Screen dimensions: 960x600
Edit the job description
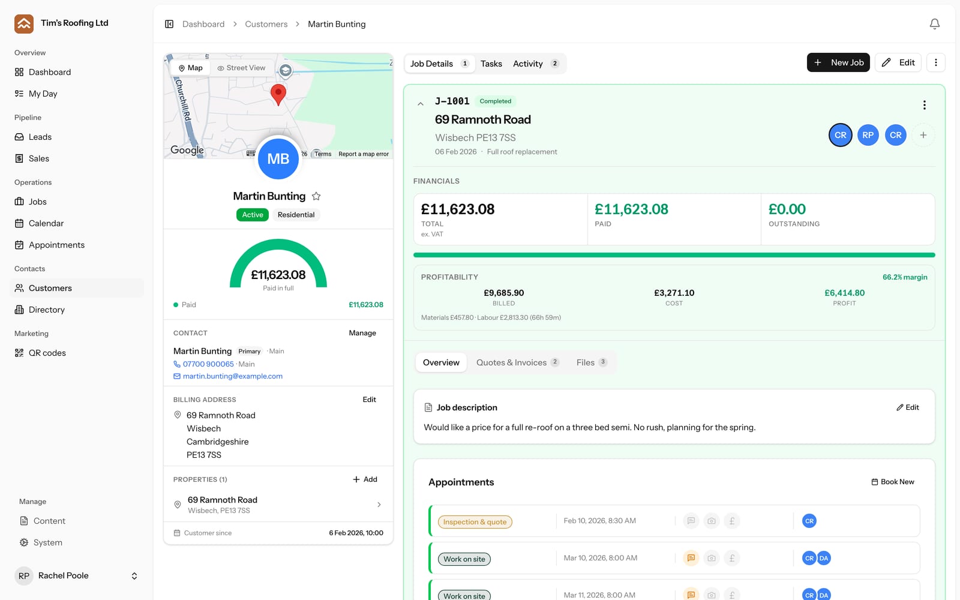908,407
